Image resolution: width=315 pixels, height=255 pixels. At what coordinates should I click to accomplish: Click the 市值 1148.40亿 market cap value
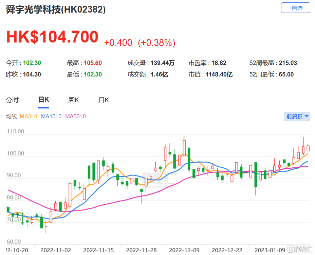(219, 74)
